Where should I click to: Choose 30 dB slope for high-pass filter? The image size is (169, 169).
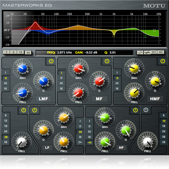pos(6,137)
